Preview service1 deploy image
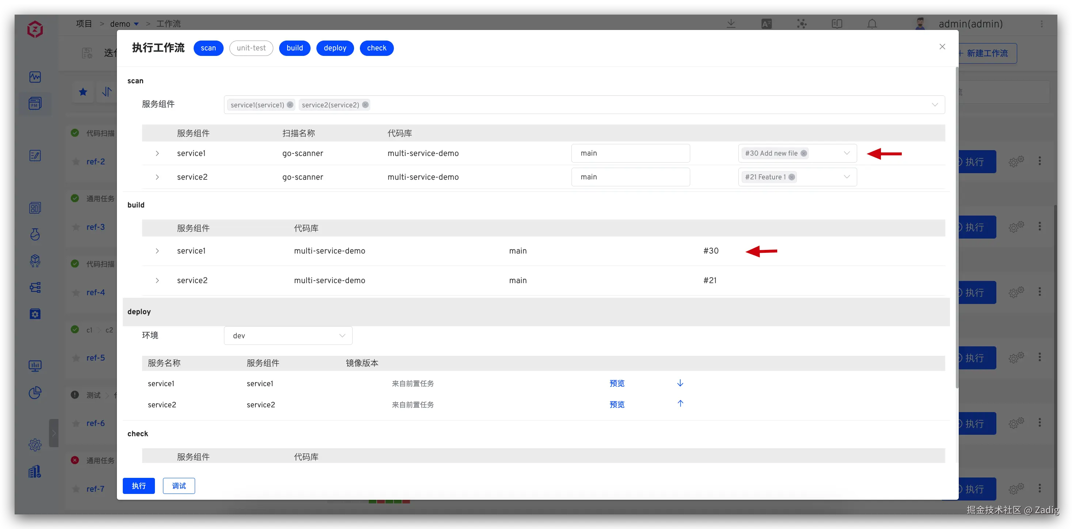 (x=617, y=383)
